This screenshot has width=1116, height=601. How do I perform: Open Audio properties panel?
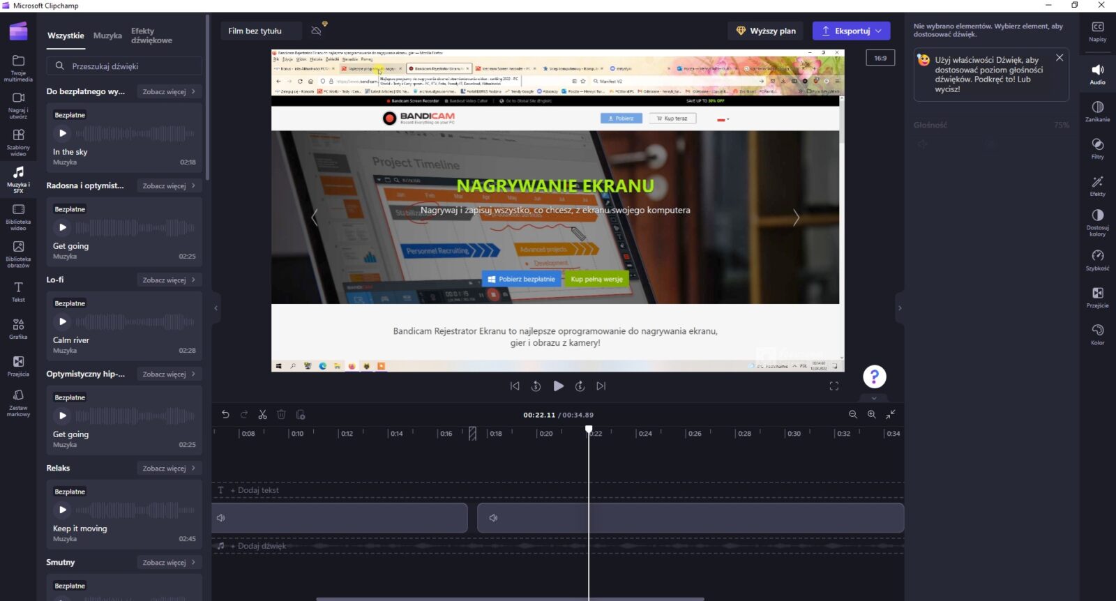pos(1097,74)
